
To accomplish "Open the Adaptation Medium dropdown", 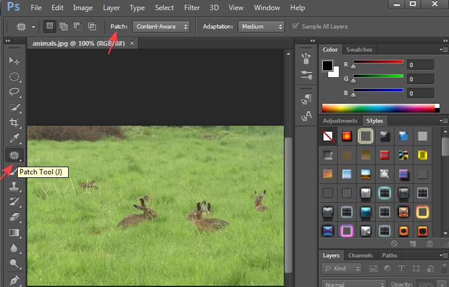I will (x=261, y=27).
